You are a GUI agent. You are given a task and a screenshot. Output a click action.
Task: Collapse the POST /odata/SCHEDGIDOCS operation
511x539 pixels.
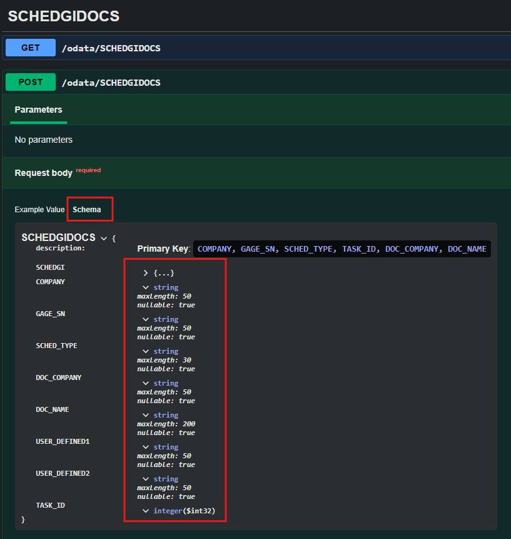coord(257,82)
